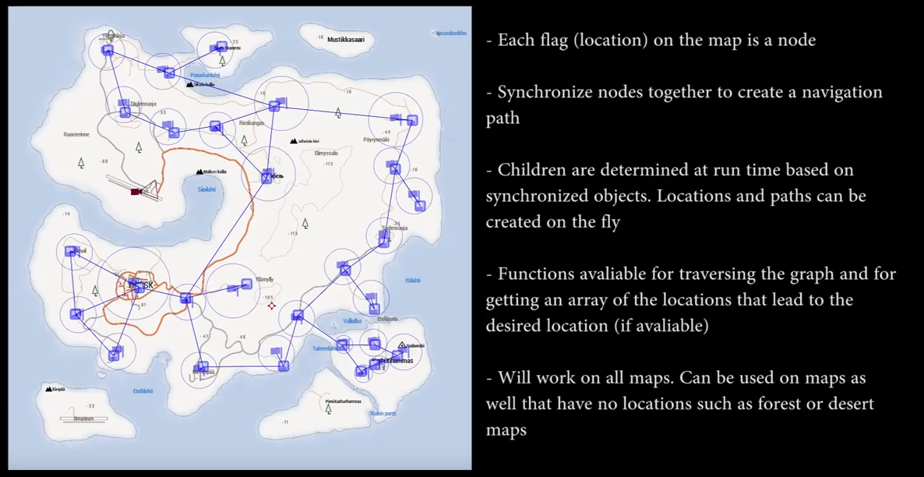Click the node above the U-L marking
The width and height of the screenshot is (924, 477).
tap(203, 366)
